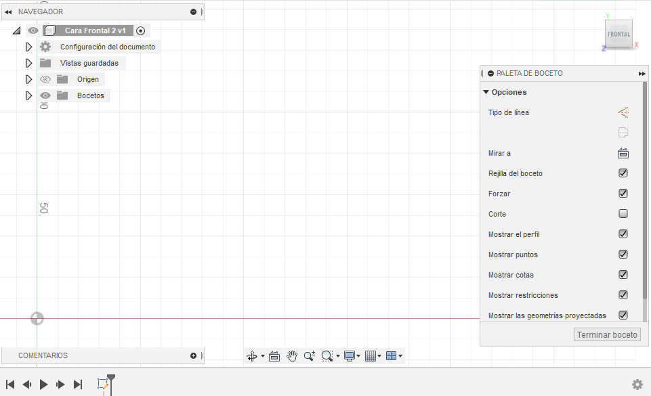Image resolution: width=651 pixels, height=396 pixels.
Task: Click the minus button in the Navegador header
Action: click(193, 12)
